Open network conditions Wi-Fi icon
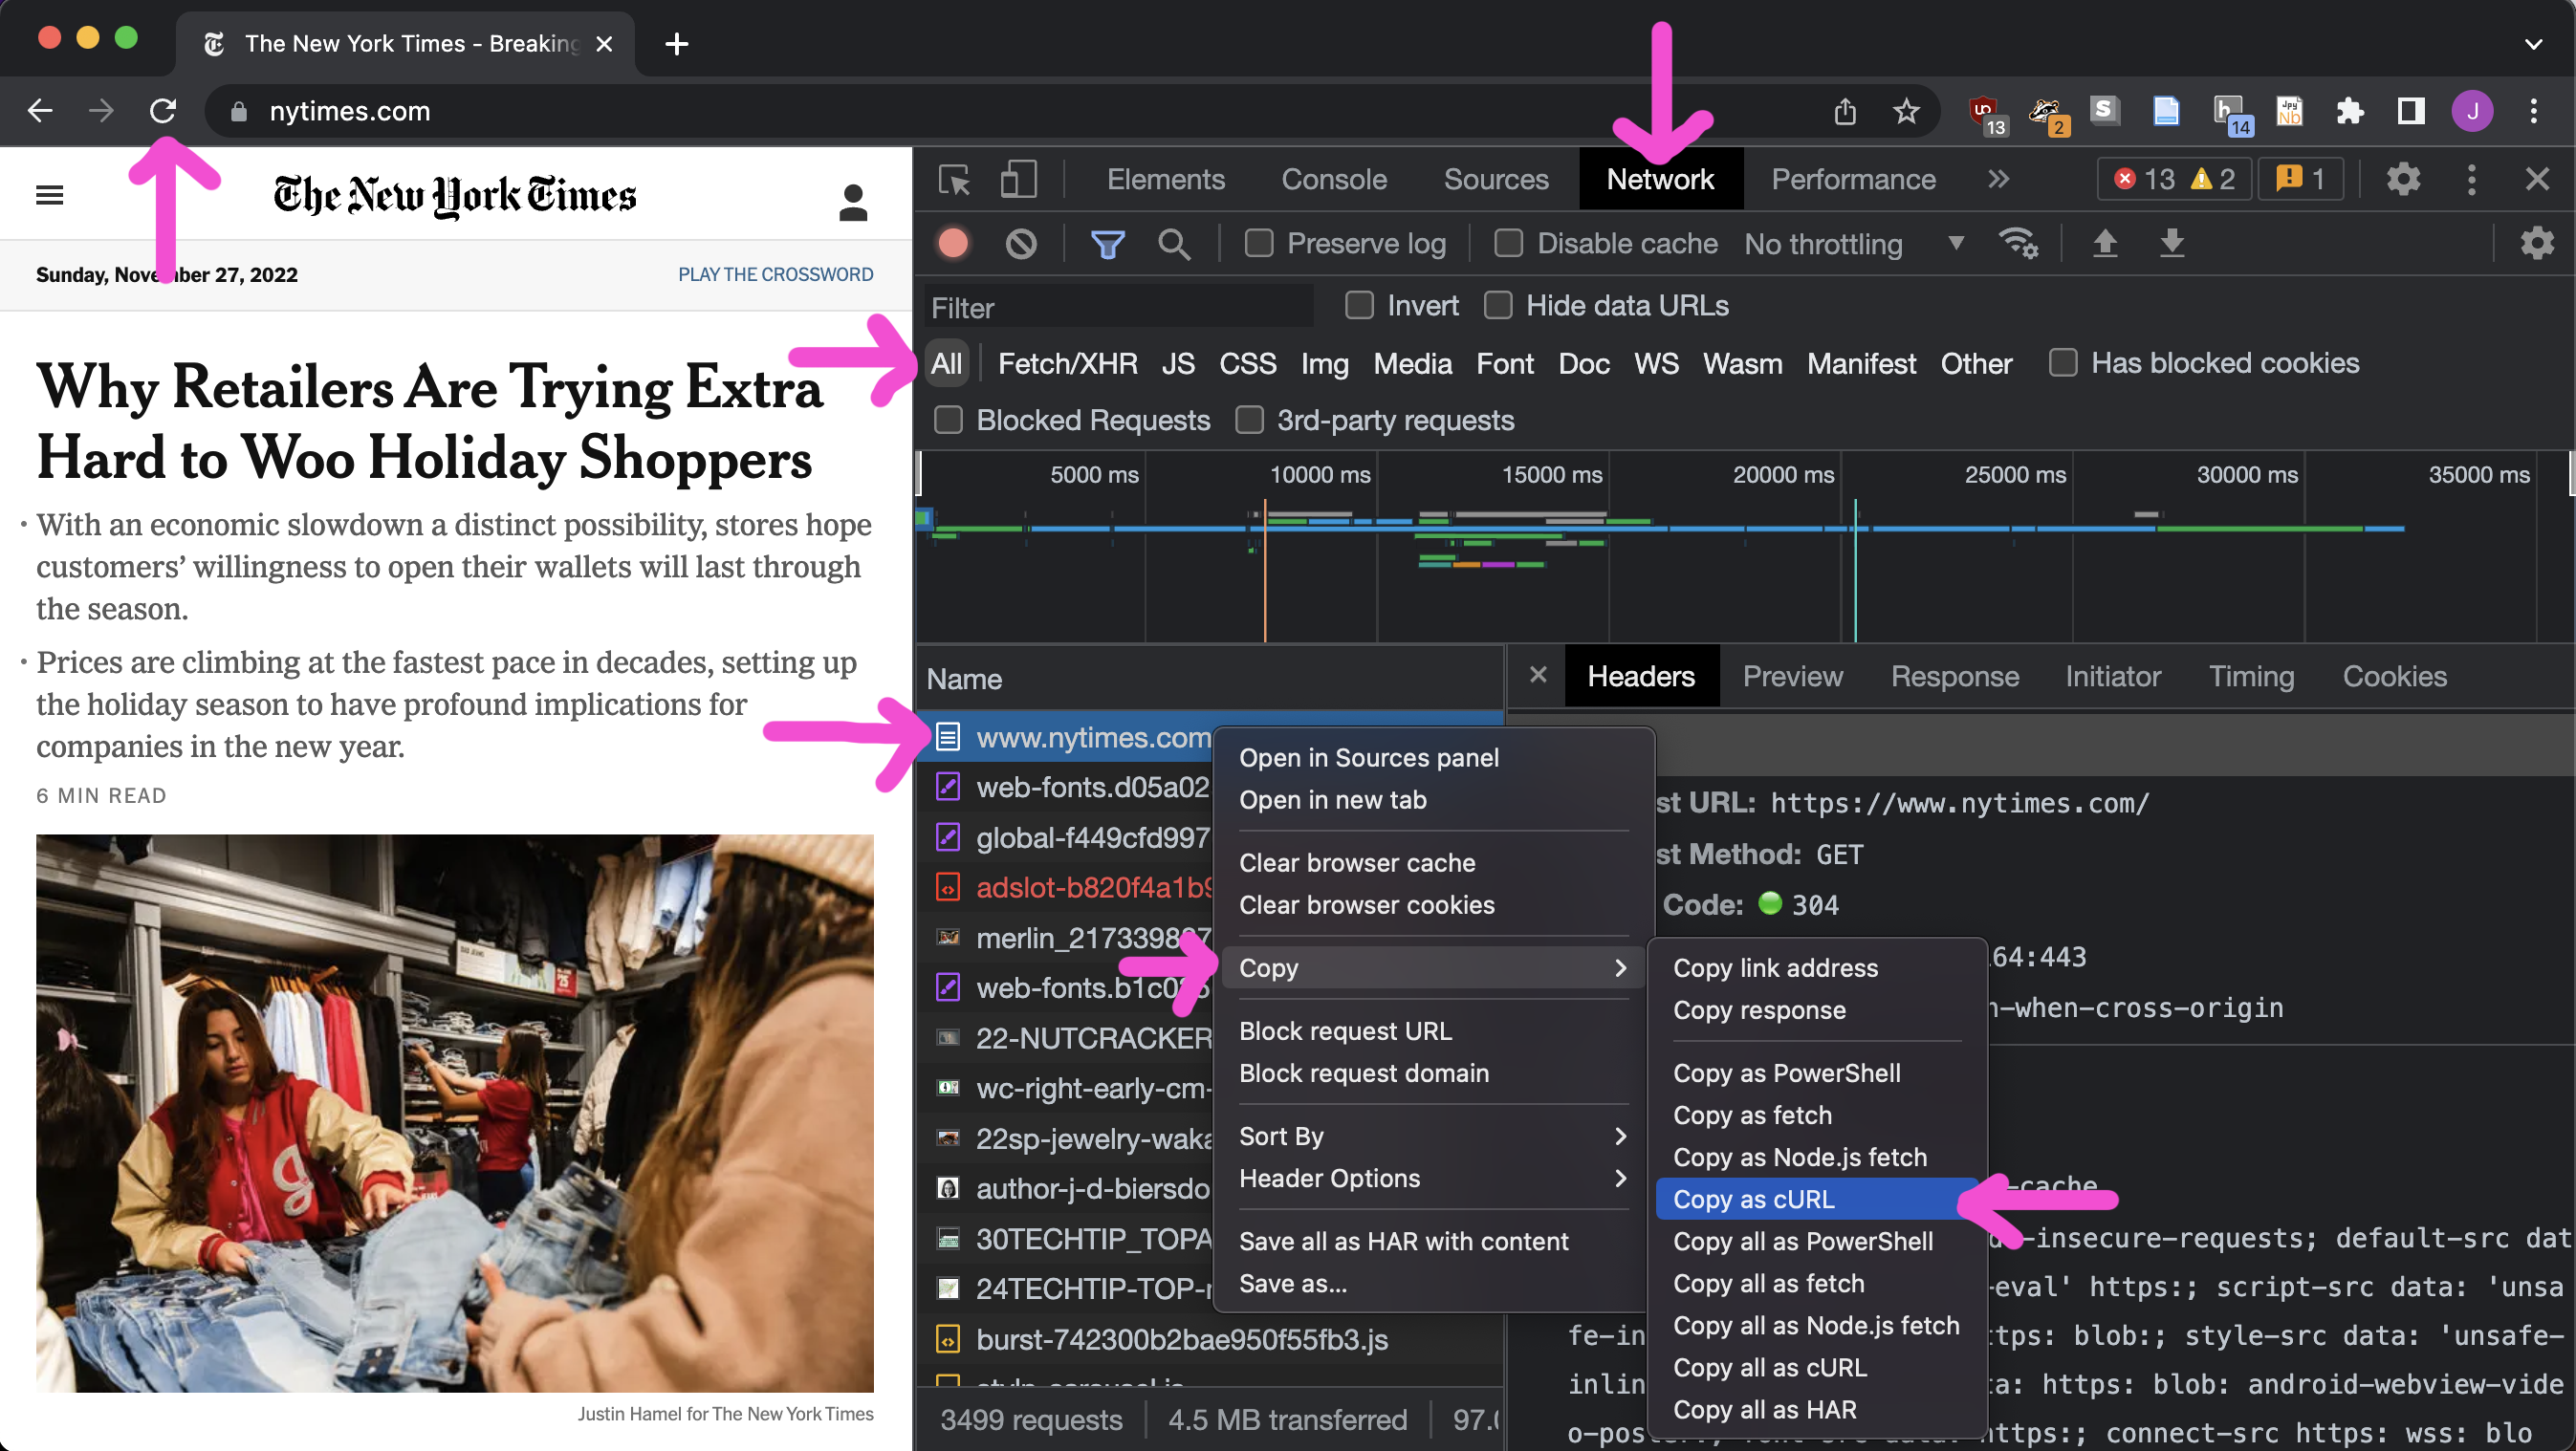Viewport: 2576px width, 1451px height. click(x=2018, y=243)
